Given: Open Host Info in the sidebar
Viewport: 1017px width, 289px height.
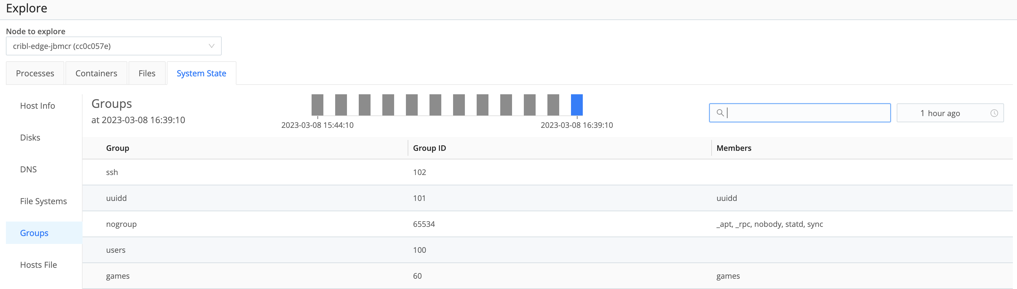Looking at the screenshot, I should [x=37, y=105].
